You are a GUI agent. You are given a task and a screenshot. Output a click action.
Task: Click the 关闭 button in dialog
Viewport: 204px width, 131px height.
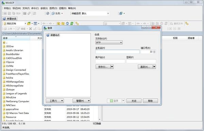(134, 101)
